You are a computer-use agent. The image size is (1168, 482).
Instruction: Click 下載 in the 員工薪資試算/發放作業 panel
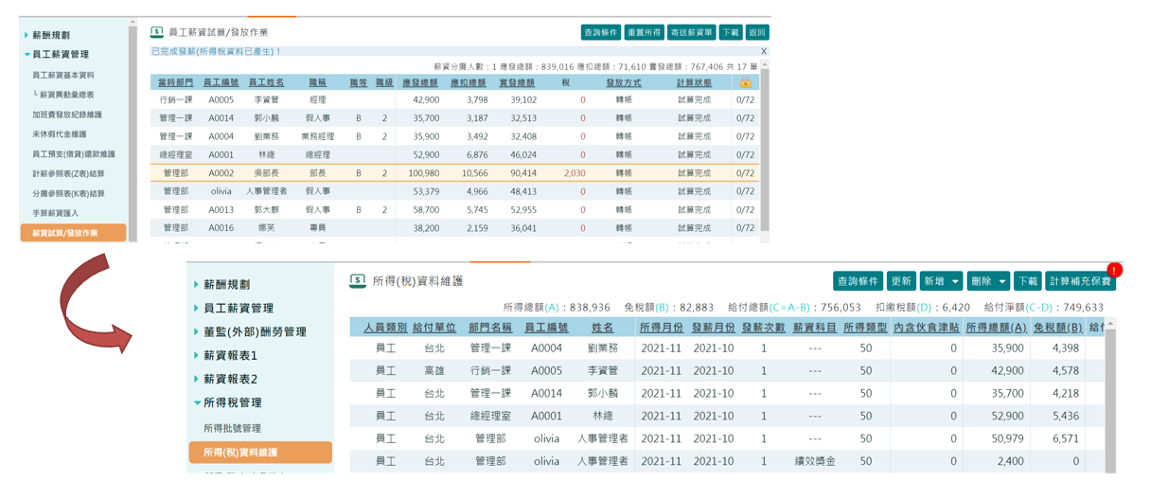pyautogui.click(x=731, y=32)
